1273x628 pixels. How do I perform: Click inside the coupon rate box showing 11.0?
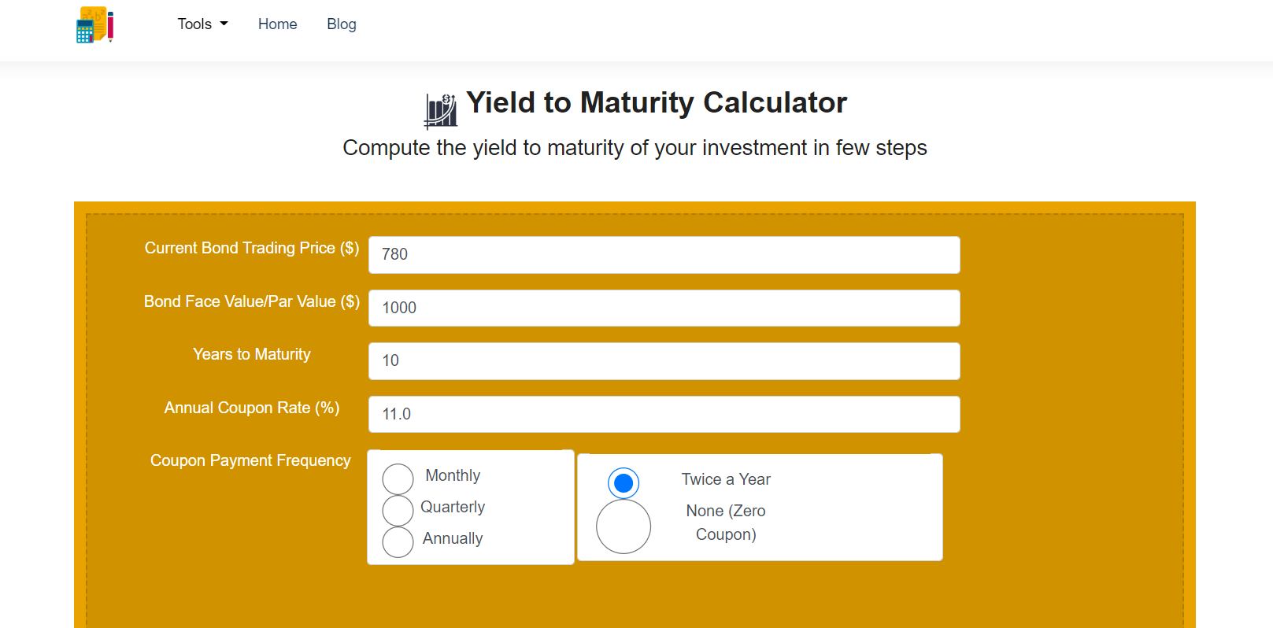click(x=664, y=414)
